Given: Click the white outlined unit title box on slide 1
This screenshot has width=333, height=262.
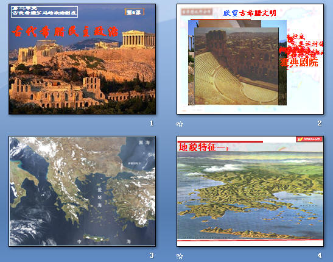Looking at the screenshot, I should click(x=44, y=12).
